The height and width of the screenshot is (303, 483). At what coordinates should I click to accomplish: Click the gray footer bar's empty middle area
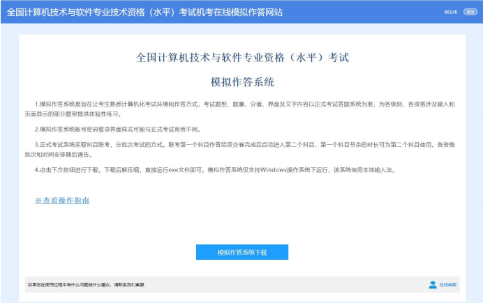coord(279,285)
